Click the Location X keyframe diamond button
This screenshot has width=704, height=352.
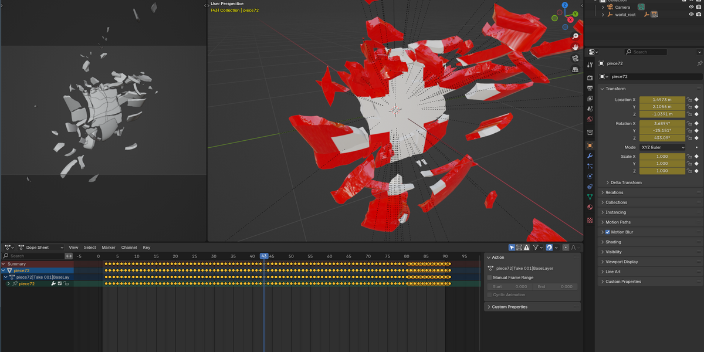tap(697, 100)
